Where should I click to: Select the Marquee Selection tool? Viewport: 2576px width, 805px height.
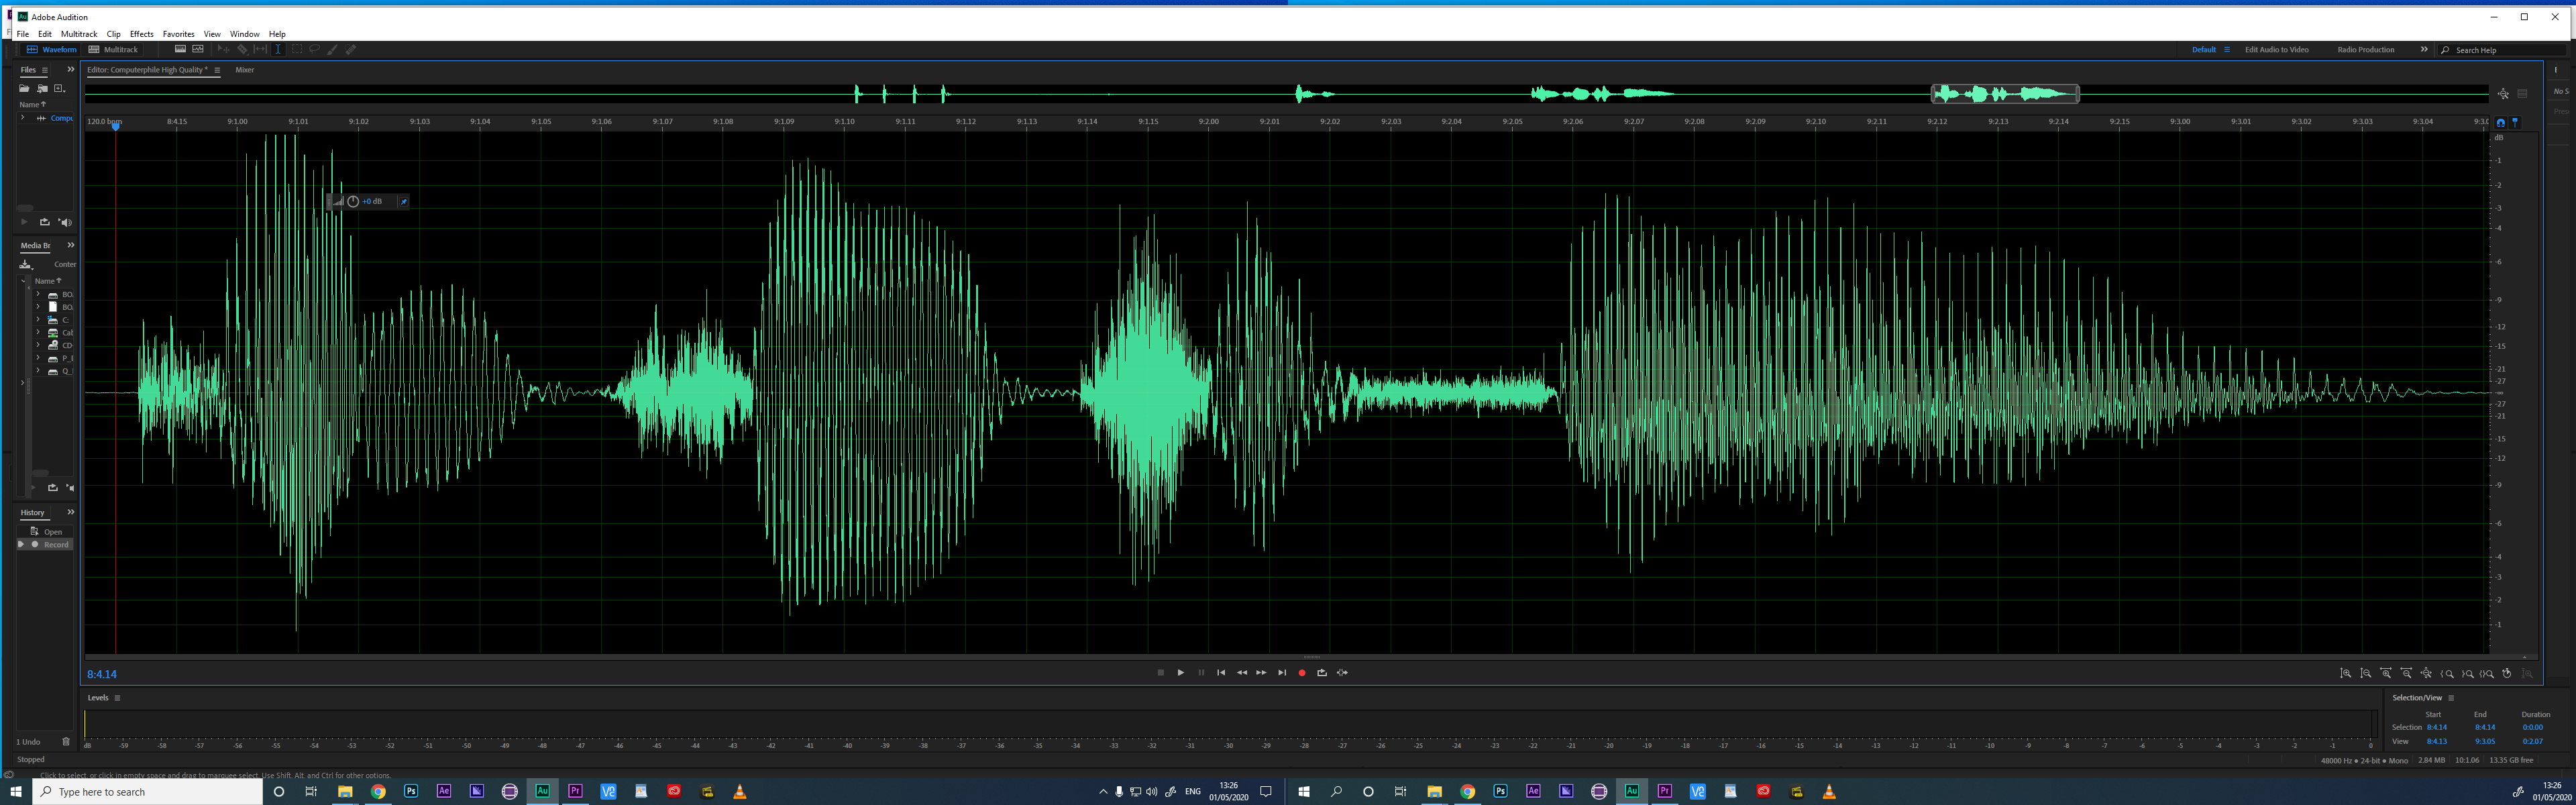[x=297, y=49]
